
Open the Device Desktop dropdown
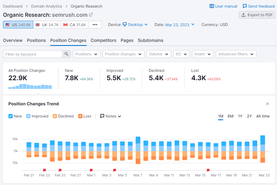[135, 25]
